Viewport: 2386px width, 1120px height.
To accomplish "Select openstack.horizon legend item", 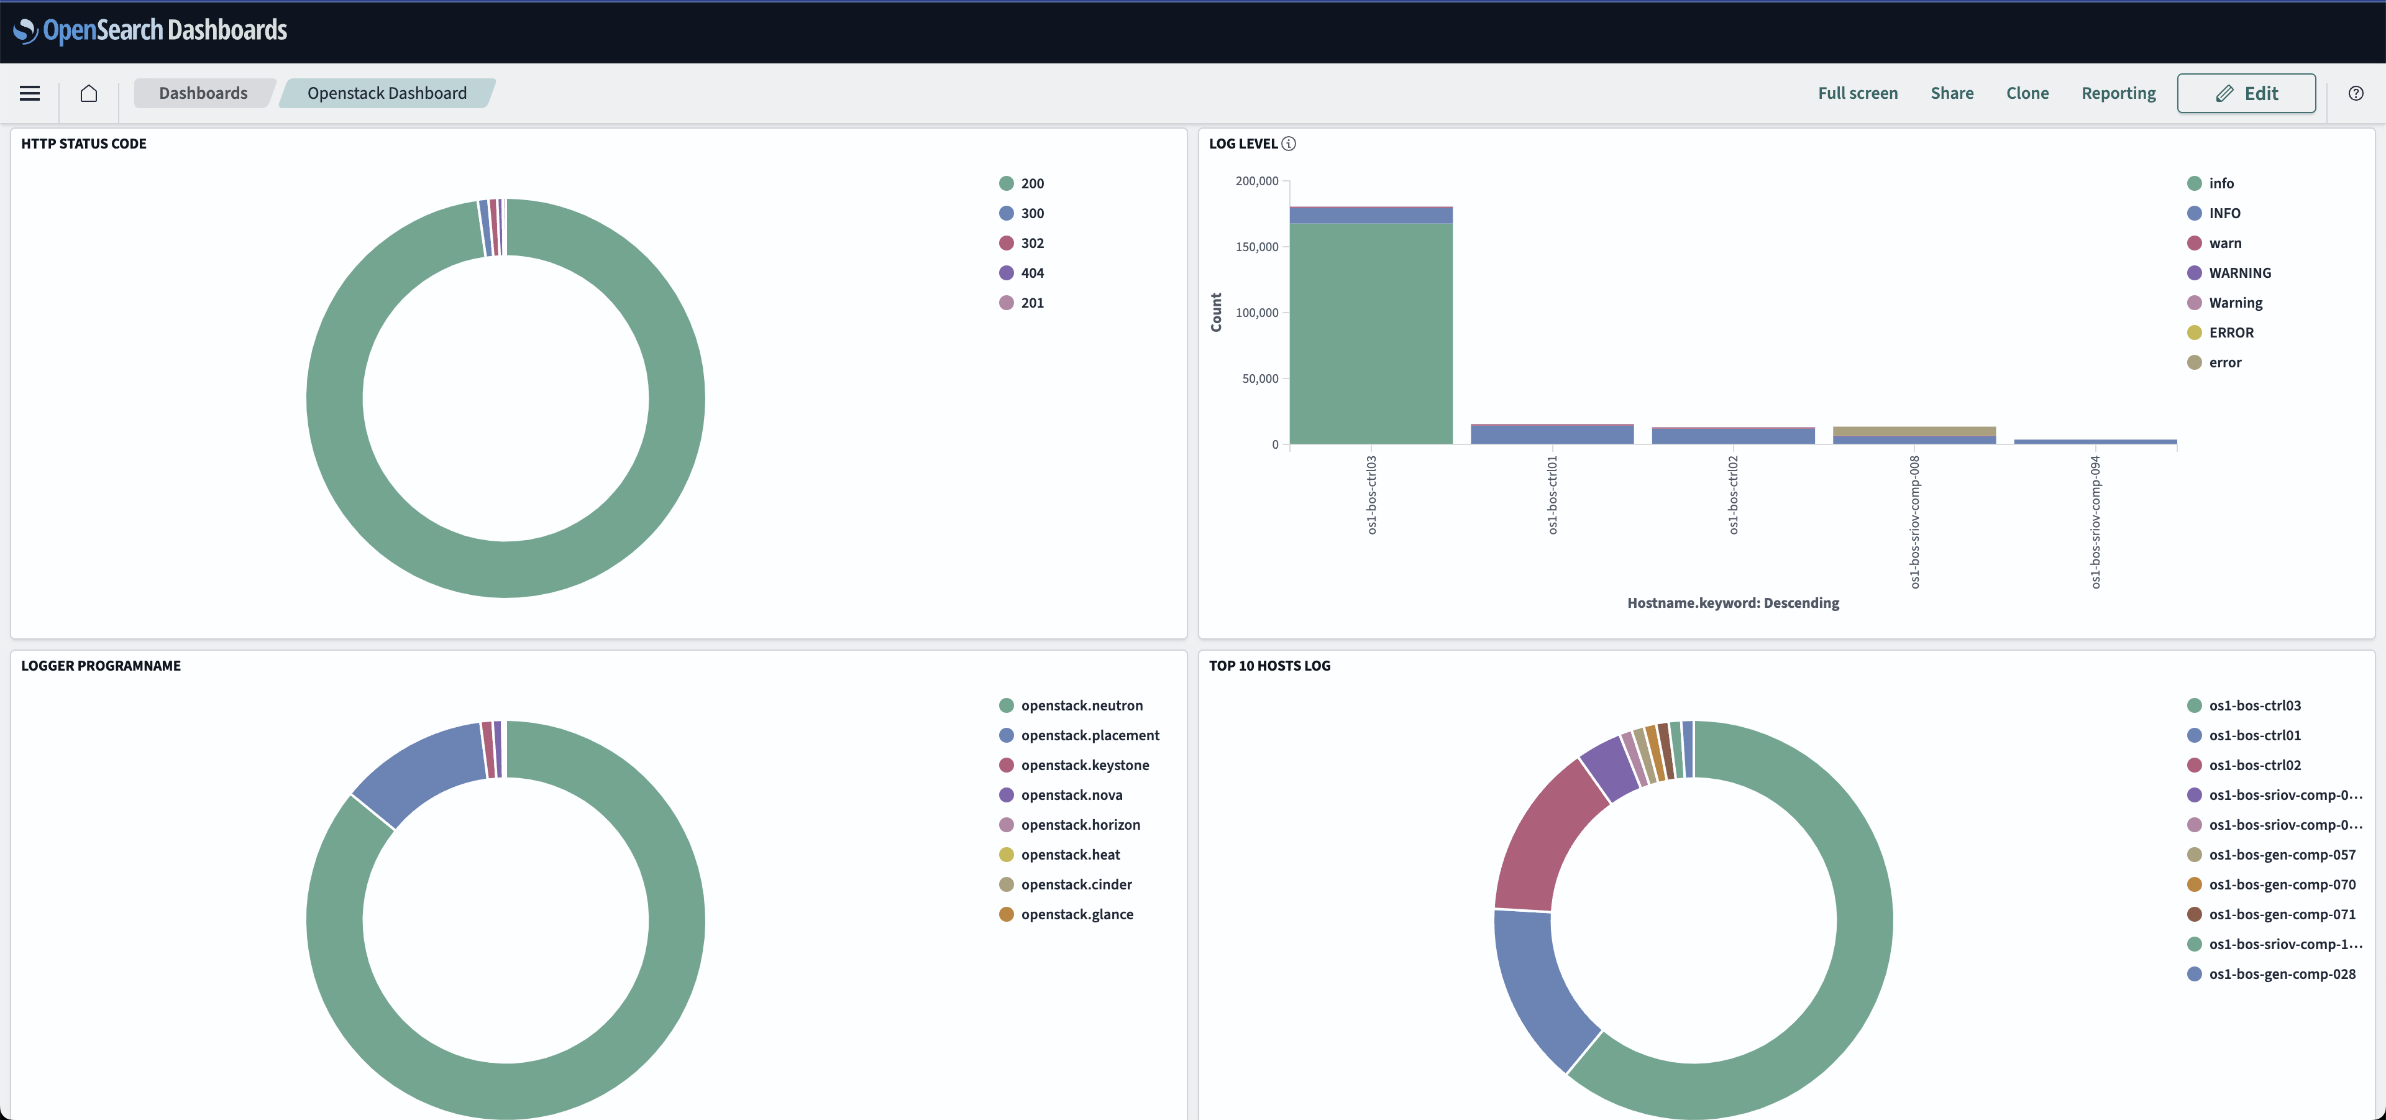I will (x=1070, y=825).
